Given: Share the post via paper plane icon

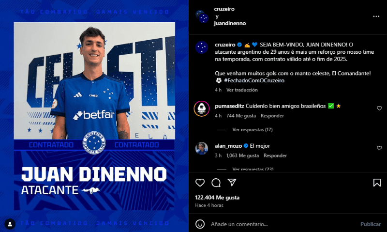Looking at the screenshot, I should pos(232,182).
